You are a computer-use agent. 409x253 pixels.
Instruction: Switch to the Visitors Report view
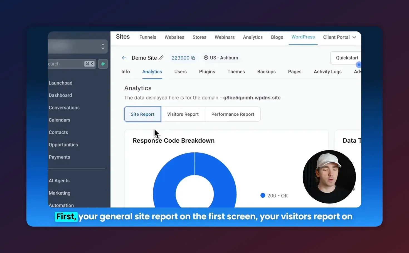[x=183, y=114]
